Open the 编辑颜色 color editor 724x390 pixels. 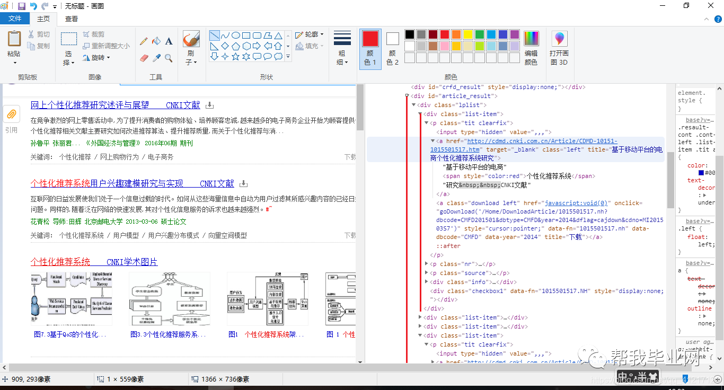[x=531, y=48]
